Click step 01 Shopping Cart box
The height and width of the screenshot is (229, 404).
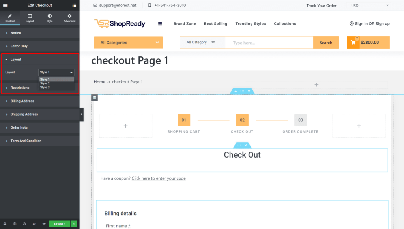[x=184, y=120]
